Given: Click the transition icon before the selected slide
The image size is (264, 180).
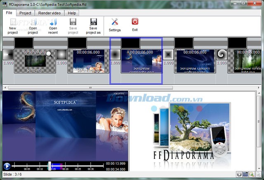Looking at the screenshot, I should [x=115, y=55].
